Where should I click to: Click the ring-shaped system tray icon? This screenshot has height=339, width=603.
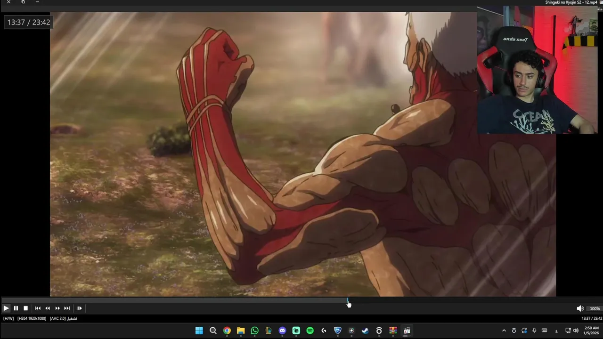514,331
